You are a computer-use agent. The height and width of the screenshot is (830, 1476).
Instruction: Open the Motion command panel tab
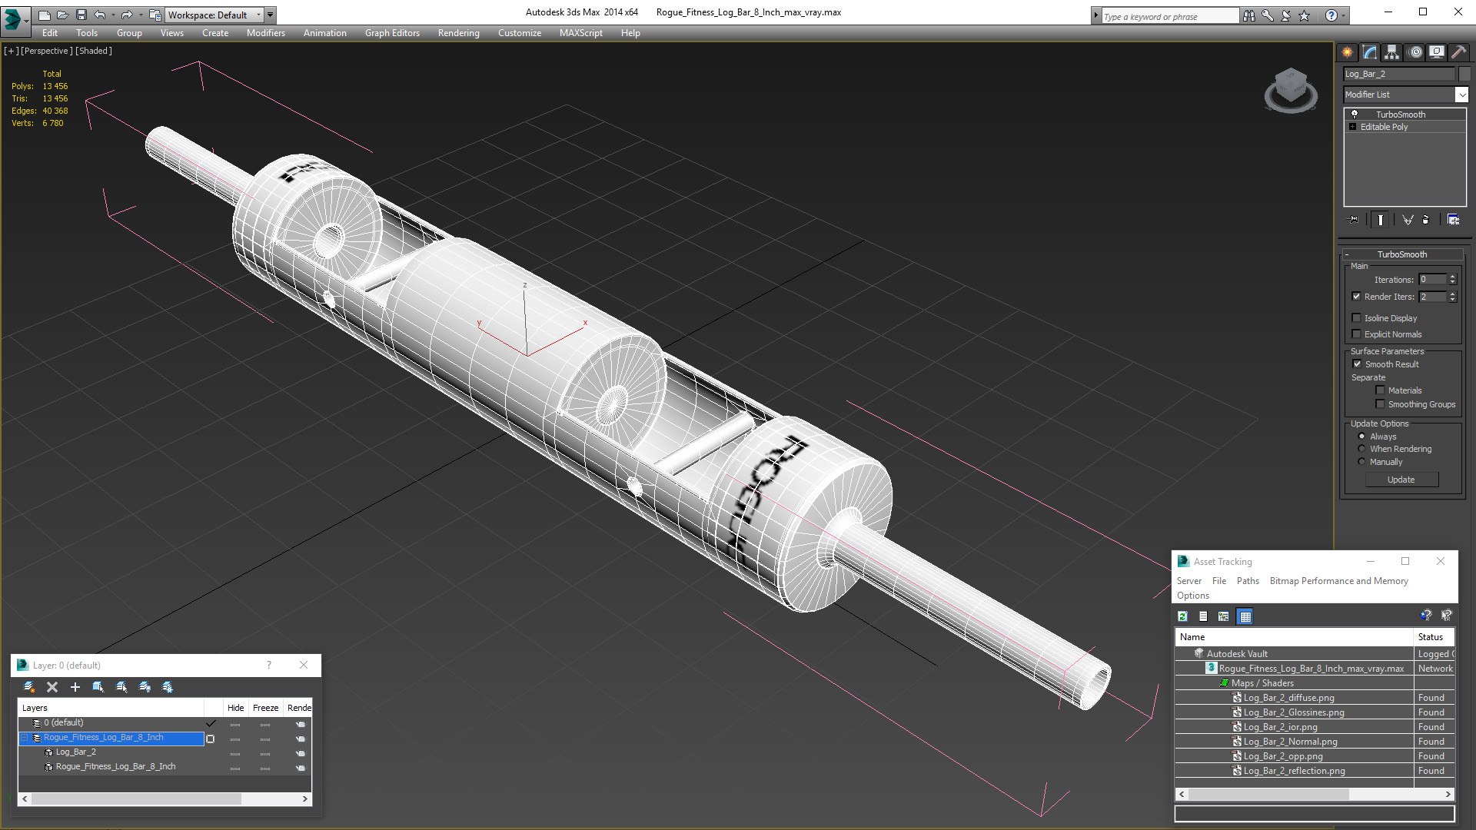click(1414, 52)
